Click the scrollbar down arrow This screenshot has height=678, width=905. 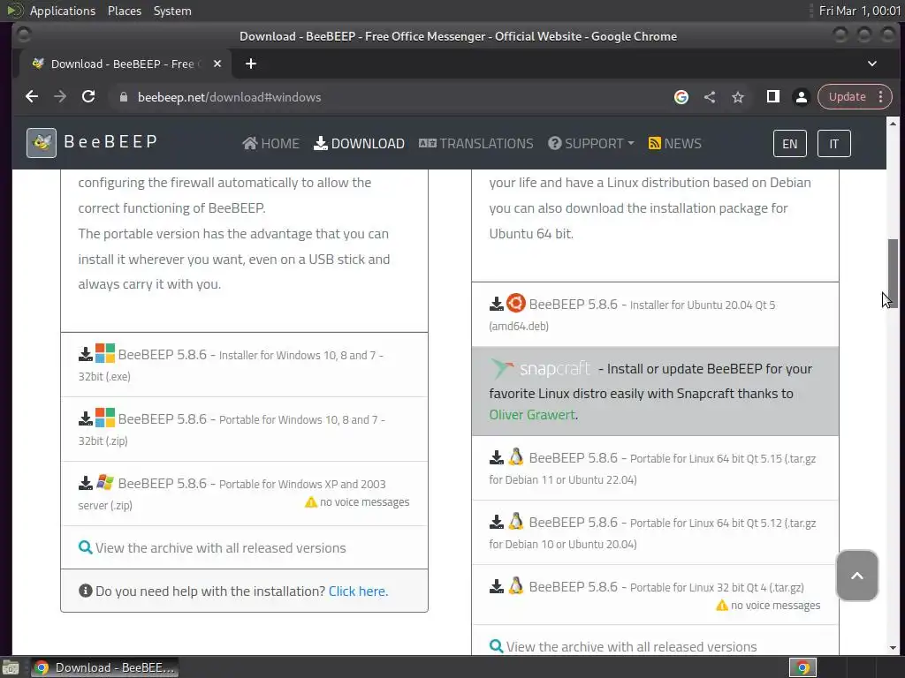pos(893,648)
